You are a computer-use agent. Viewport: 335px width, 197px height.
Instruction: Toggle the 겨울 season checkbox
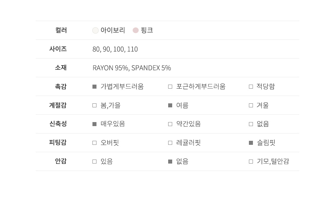(x=251, y=105)
